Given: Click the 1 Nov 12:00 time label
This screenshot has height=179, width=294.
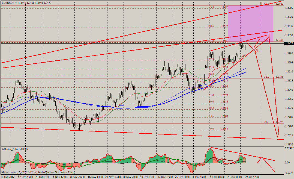Looking at the screenshot, I should tap(60, 177).
